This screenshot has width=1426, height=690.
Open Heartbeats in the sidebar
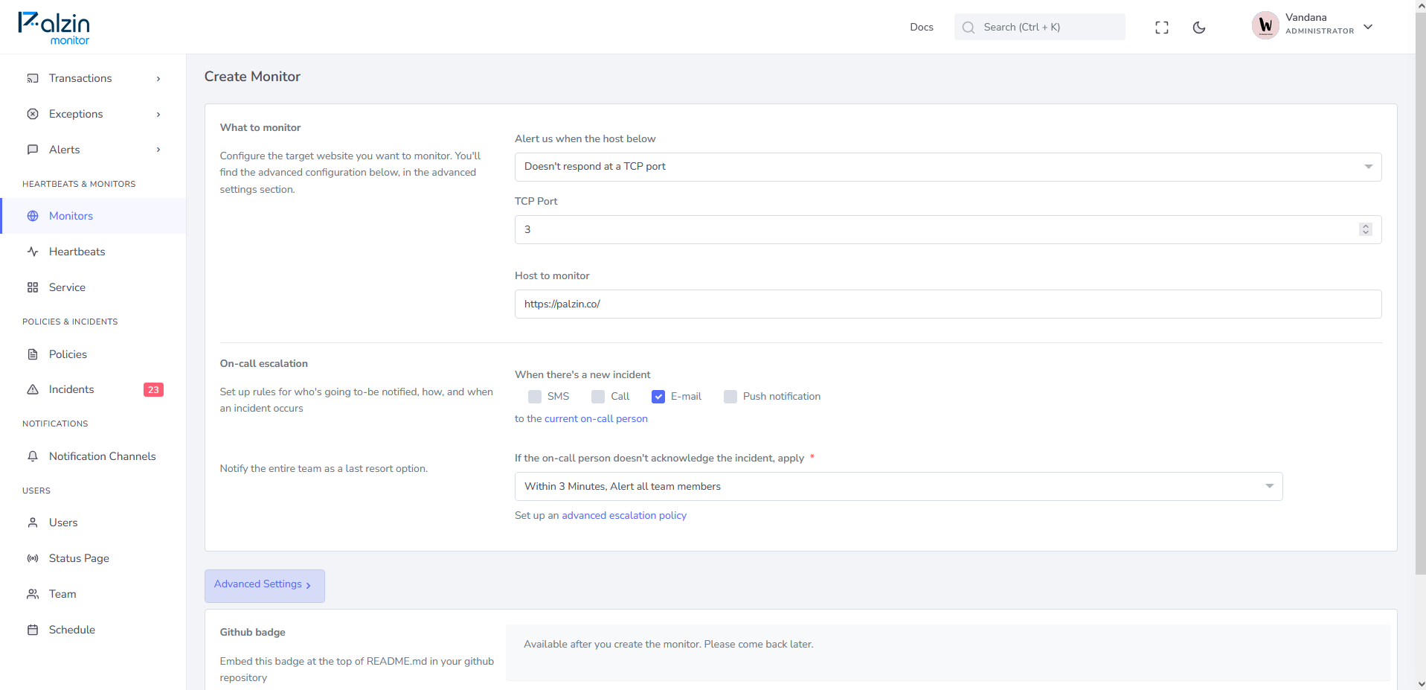click(93, 252)
